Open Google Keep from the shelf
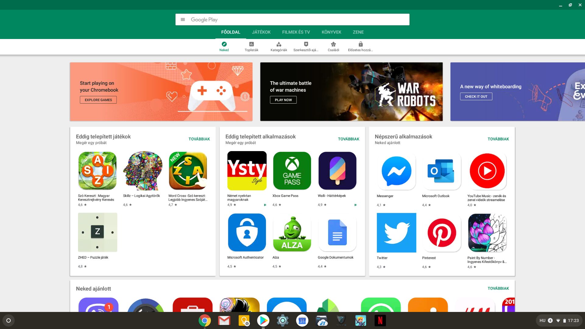This screenshot has width=585, height=329. coord(244,320)
